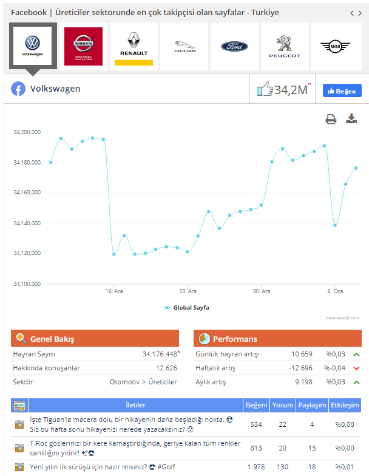The height and width of the screenshot is (476, 369).
Task: Click the Aylık artış value 9.198
Action: click(x=303, y=382)
